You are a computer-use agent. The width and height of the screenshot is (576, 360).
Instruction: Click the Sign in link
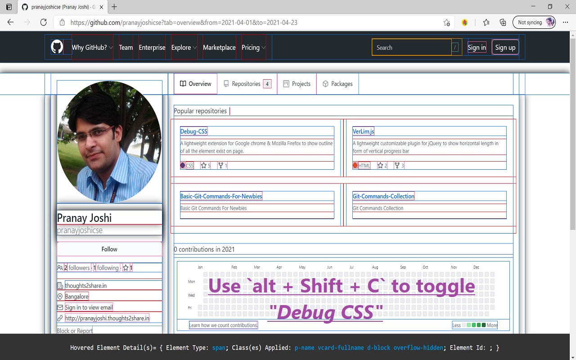tap(477, 47)
